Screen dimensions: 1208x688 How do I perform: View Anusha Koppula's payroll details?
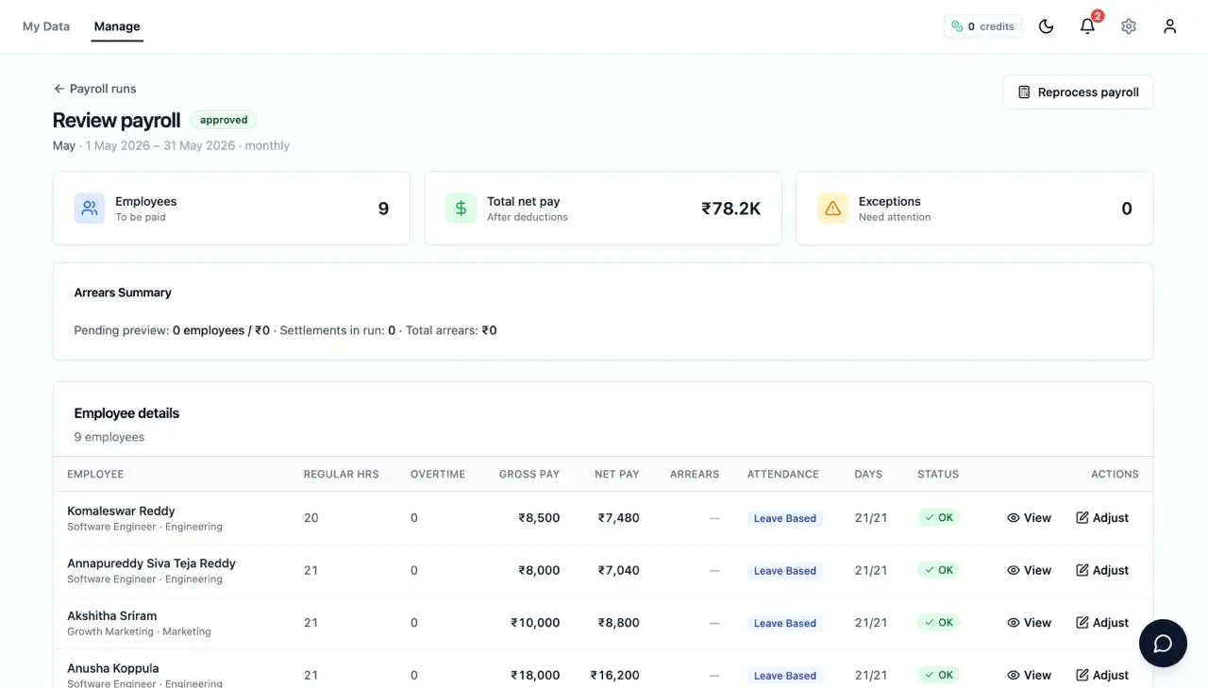click(x=1029, y=676)
